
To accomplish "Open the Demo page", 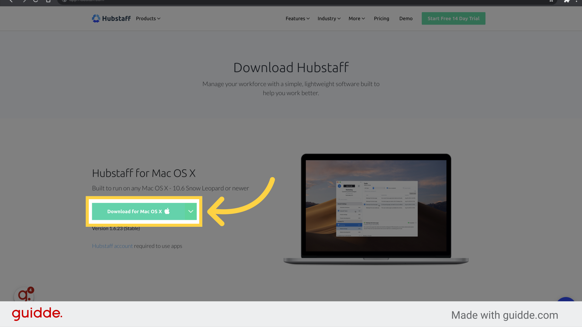I will pyautogui.click(x=406, y=18).
